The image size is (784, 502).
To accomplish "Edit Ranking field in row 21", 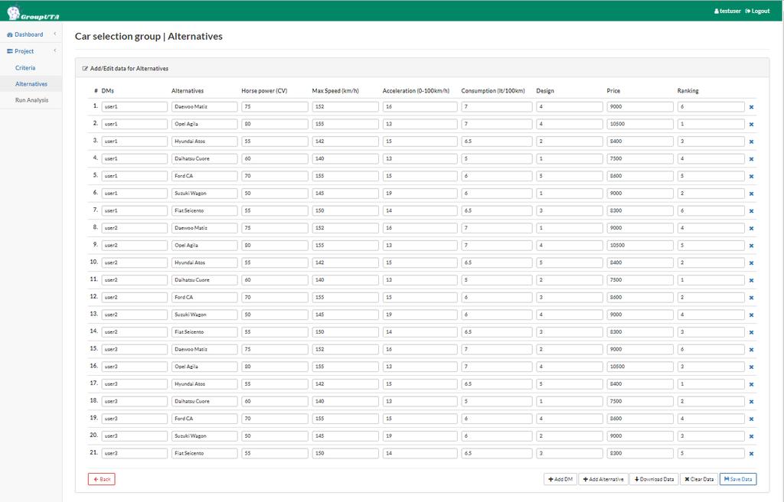I will (x=711, y=454).
